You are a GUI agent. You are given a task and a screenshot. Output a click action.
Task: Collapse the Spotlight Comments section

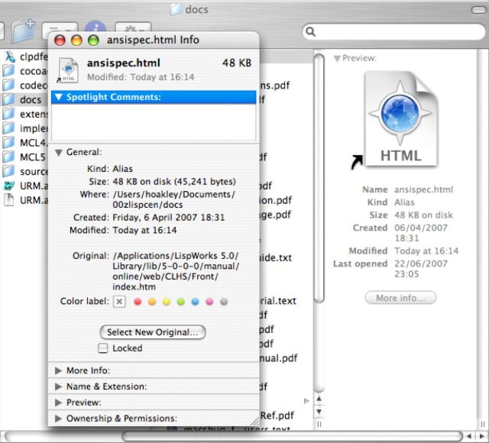click(x=58, y=97)
